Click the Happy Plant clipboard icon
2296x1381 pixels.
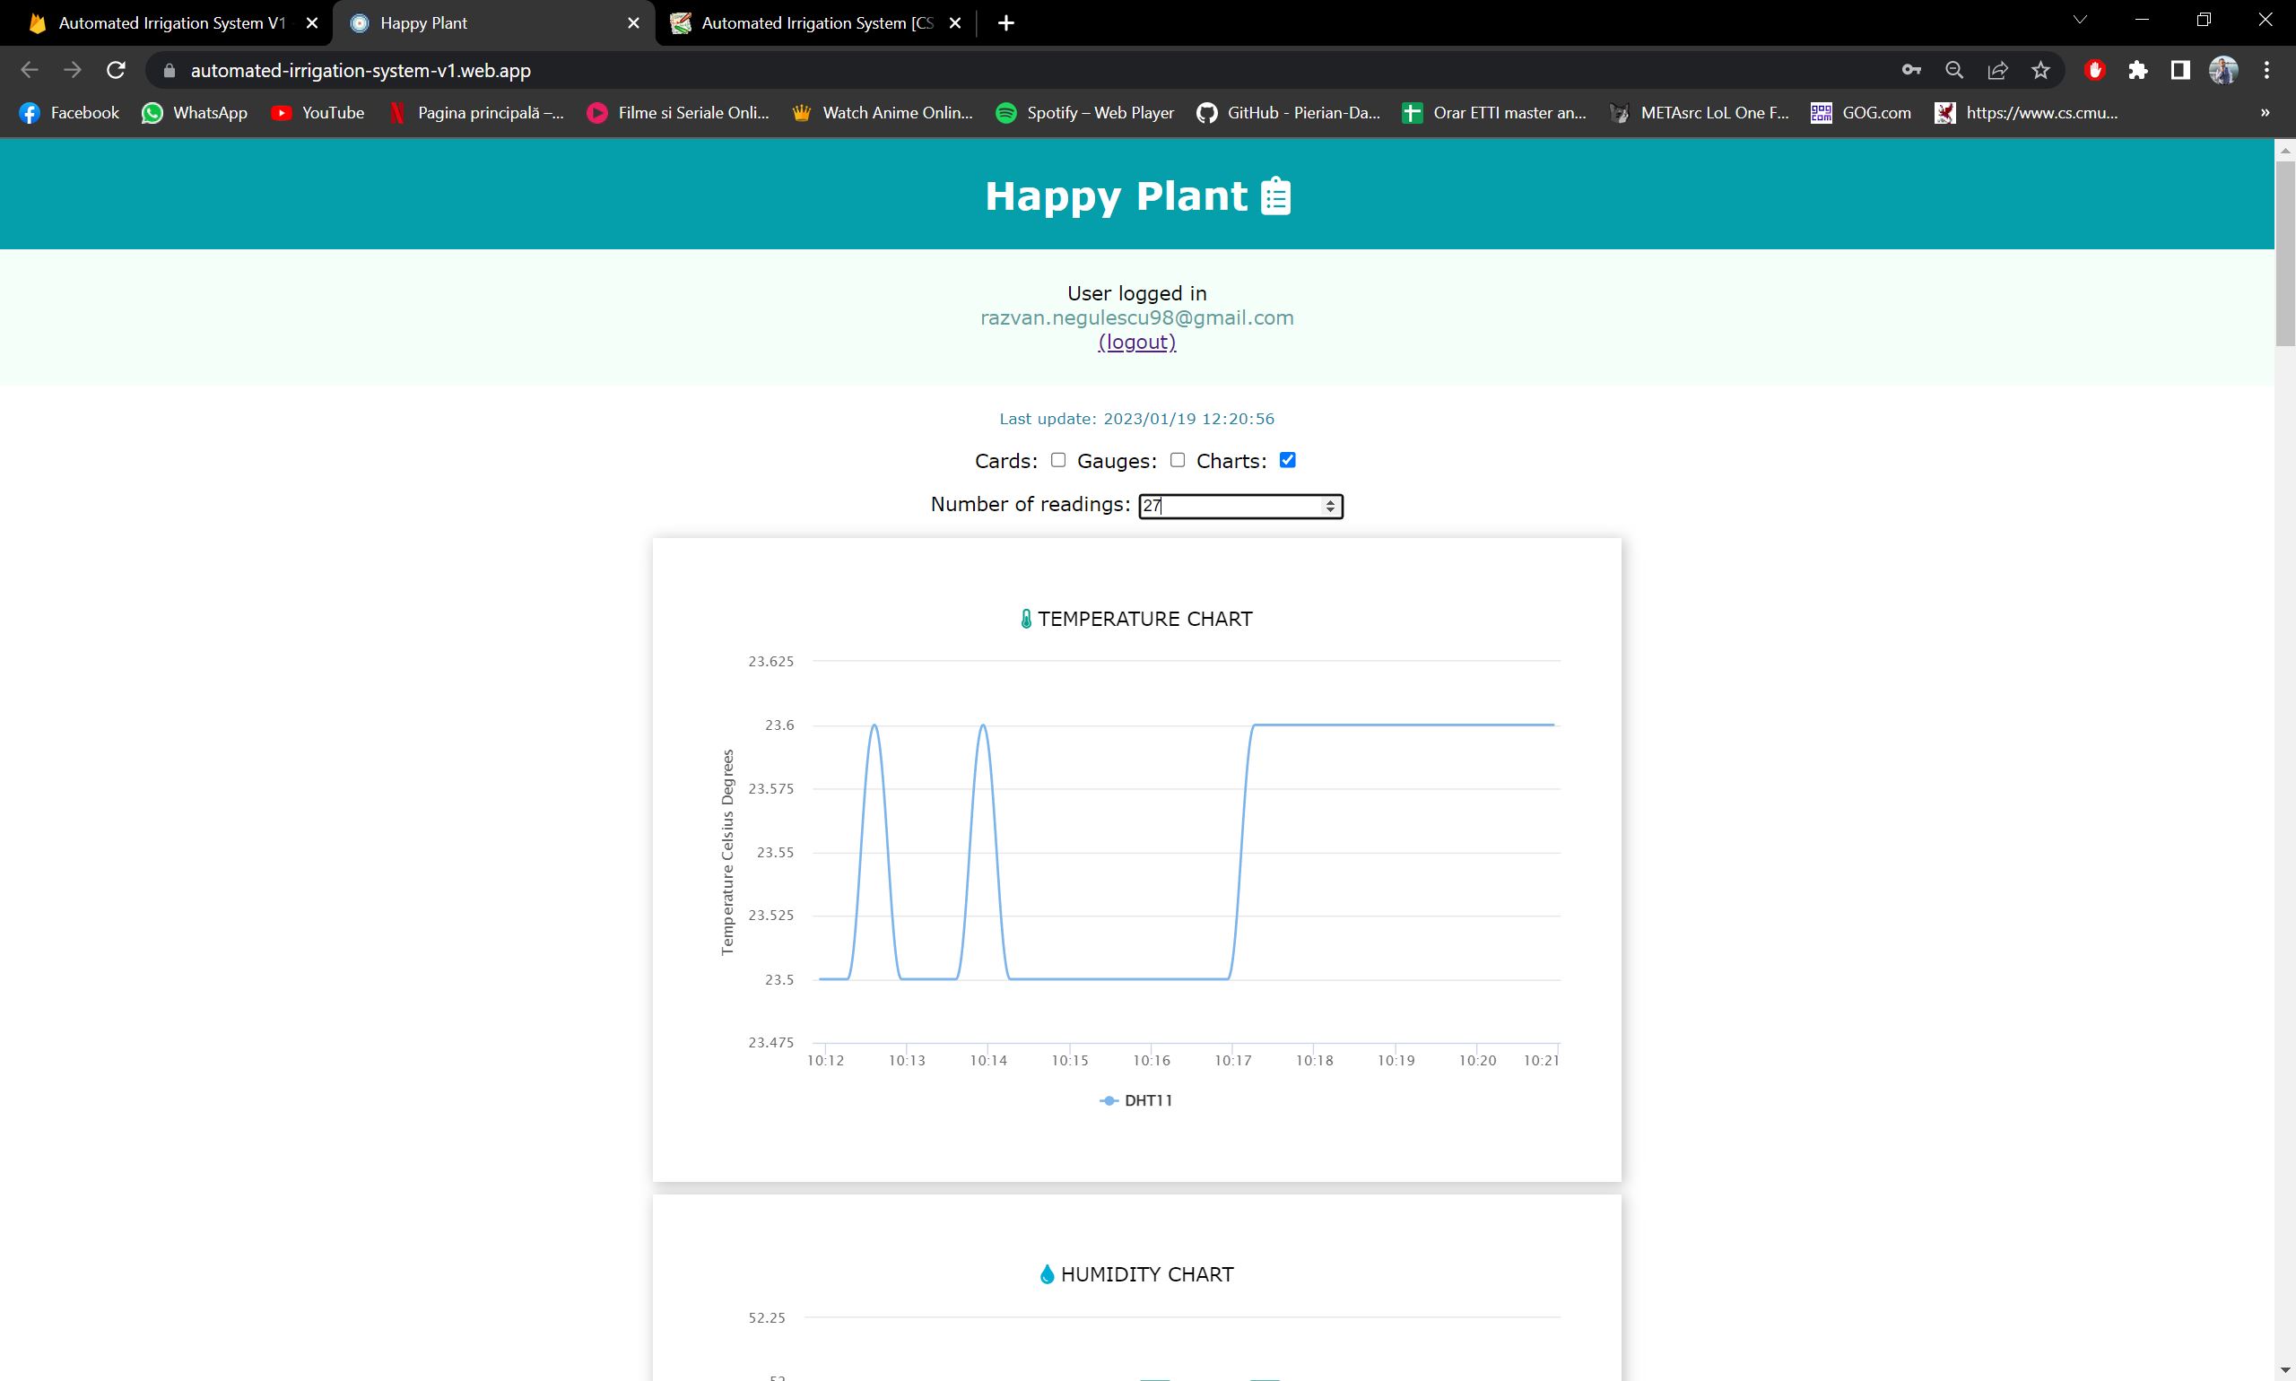pyautogui.click(x=1276, y=196)
